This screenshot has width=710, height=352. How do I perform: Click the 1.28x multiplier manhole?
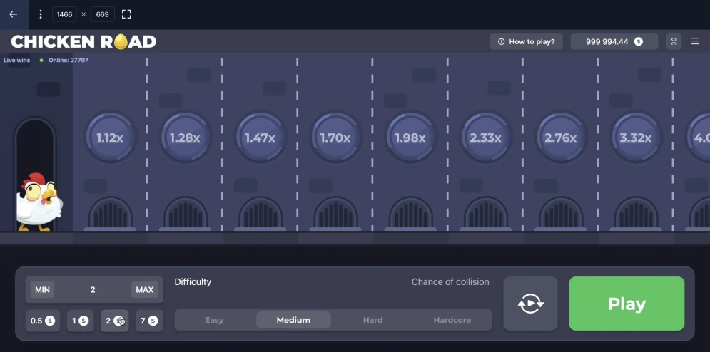click(186, 138)
